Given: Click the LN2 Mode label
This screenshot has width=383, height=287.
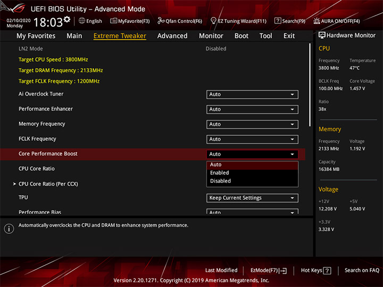Looking at the screenshot, I should point(30,48).
